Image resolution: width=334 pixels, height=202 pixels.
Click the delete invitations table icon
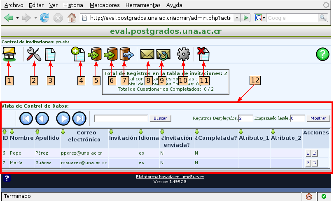pyautogui.click(x=203, y=54)
